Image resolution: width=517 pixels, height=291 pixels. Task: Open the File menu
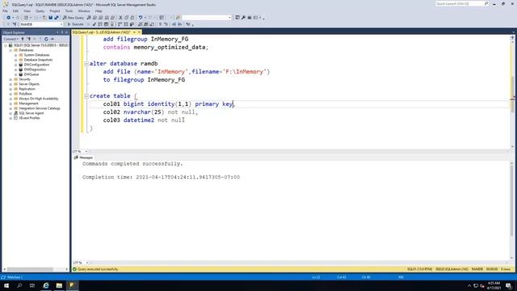point(5,11)
